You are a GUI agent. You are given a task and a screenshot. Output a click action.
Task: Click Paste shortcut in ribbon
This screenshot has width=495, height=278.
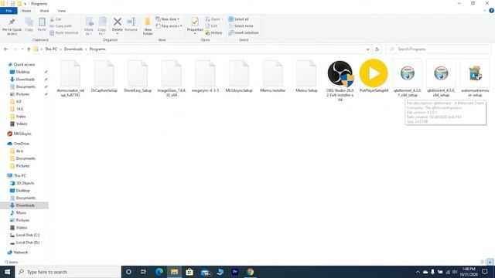[x=63, y=32]
